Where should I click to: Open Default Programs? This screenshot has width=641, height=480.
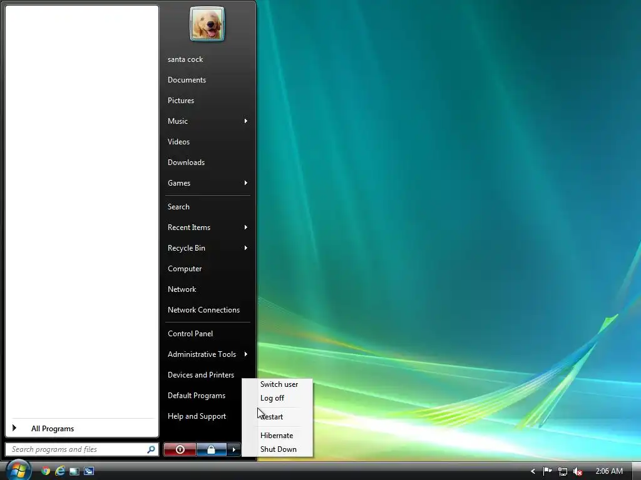(x=197, y=396)
